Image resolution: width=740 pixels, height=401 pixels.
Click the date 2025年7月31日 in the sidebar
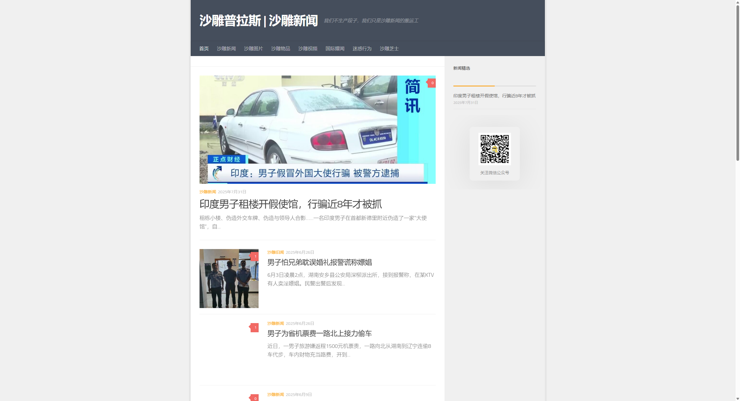click(x=465, y=103)
